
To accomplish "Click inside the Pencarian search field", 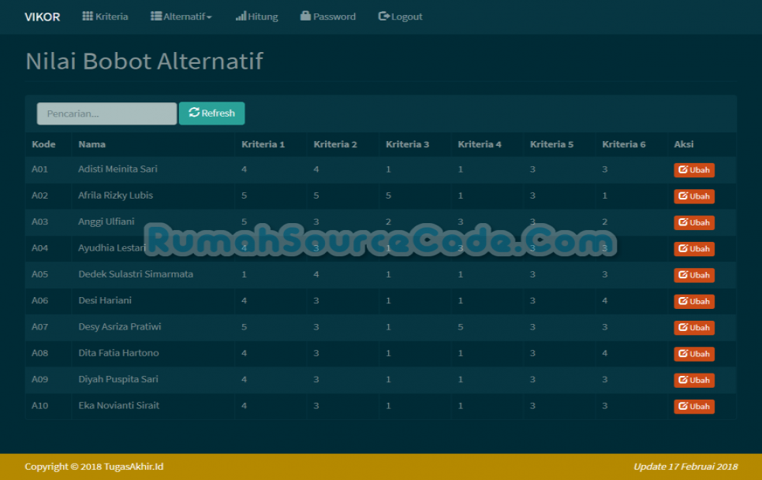I will 106,113.
